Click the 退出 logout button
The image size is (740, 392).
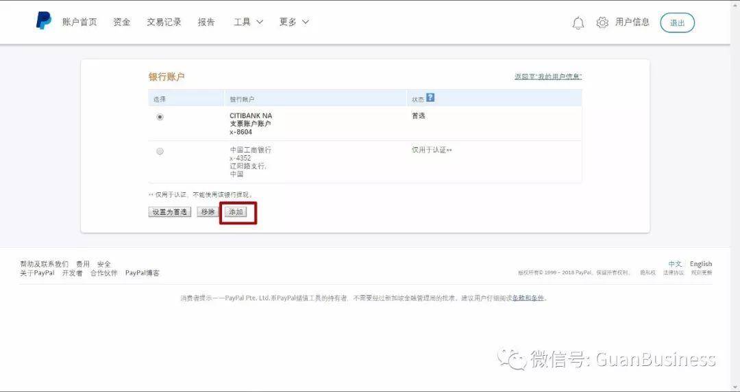tap(677, 23)
